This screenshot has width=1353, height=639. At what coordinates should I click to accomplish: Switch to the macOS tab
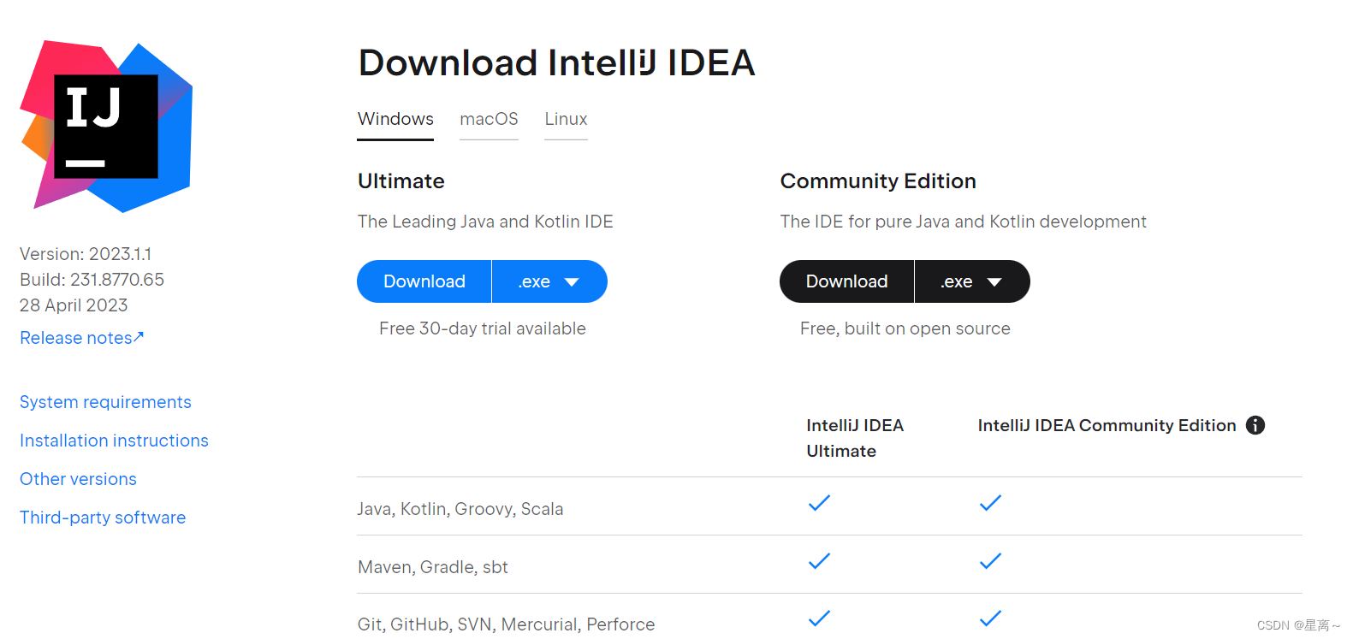click(x=489, y=119)
